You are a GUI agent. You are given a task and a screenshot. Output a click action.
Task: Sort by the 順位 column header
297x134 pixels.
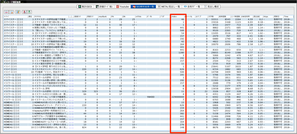31,16
